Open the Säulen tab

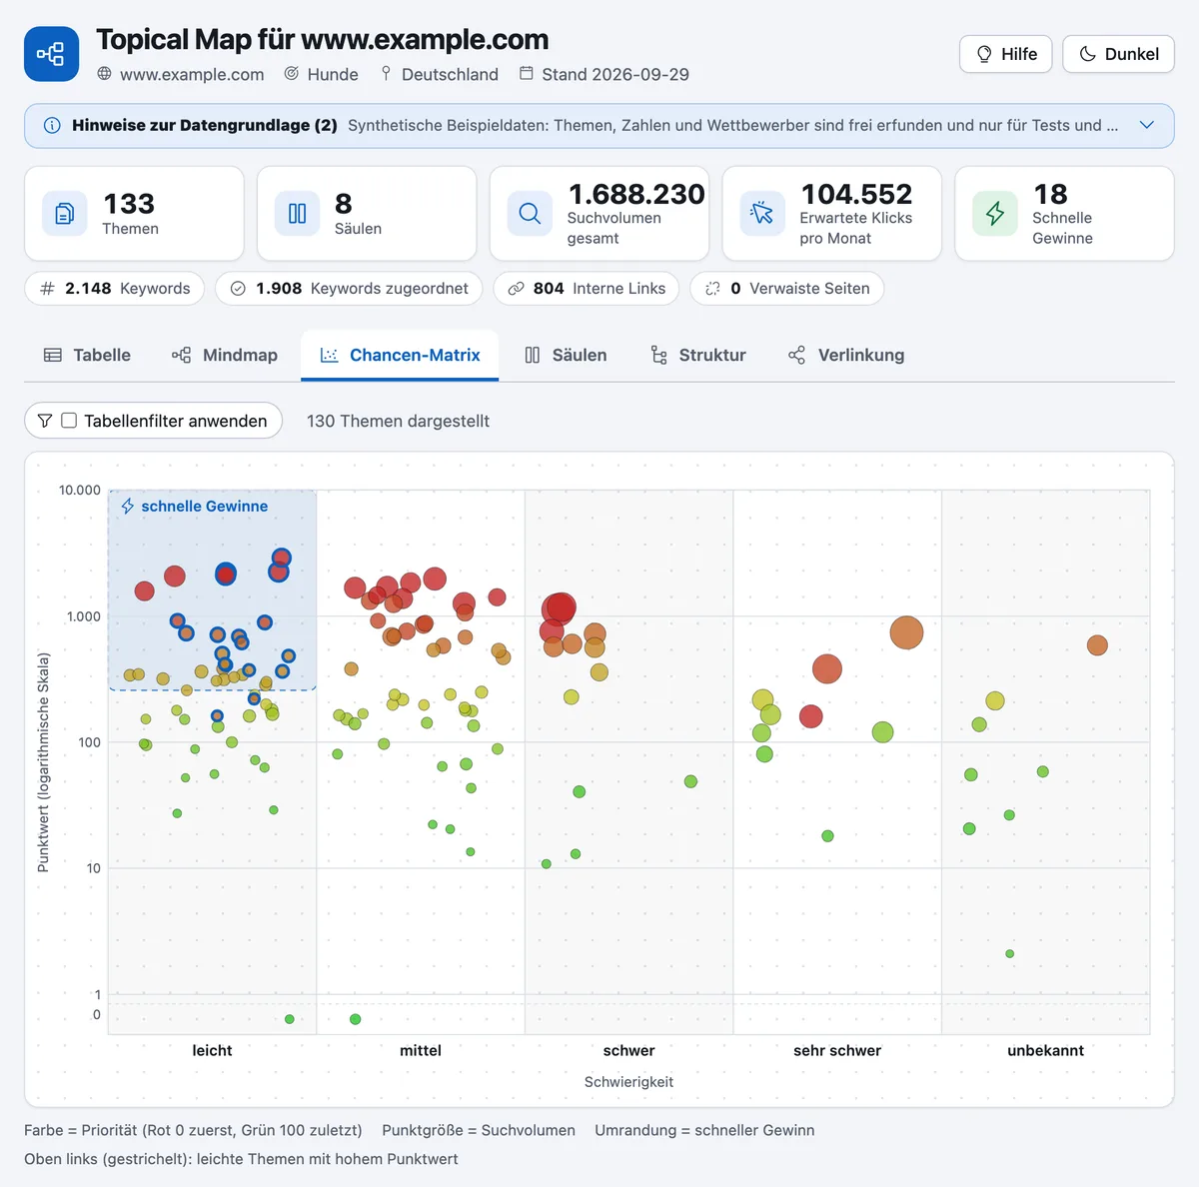point(566,355)
